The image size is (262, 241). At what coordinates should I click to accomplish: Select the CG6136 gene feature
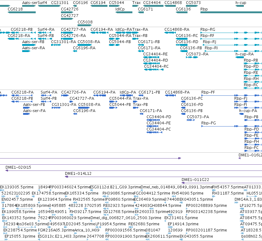pos(182,12)
